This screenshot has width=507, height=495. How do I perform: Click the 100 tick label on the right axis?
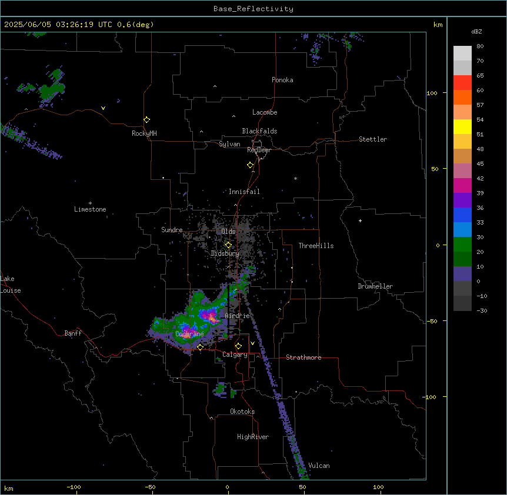click(x=432, y=93)
